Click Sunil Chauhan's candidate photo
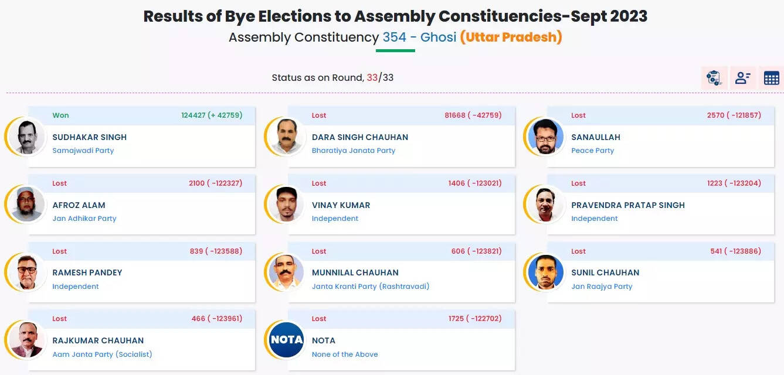The image size is (784, 375). 546,272
